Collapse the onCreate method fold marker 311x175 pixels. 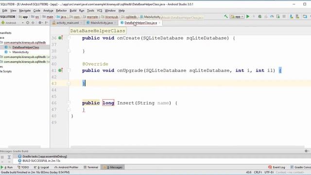click(69, 38)
